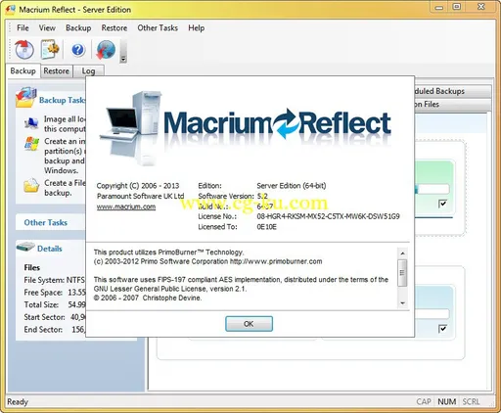This screenshot has width=501, height=413.
Task: Click the Windows flag image partition icon
Action: (31, 144)
